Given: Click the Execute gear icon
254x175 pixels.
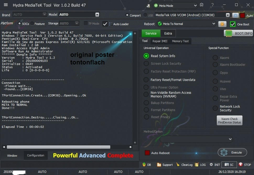Looking at the screenshot, I should pyautogui.click(x=224, y=152).
